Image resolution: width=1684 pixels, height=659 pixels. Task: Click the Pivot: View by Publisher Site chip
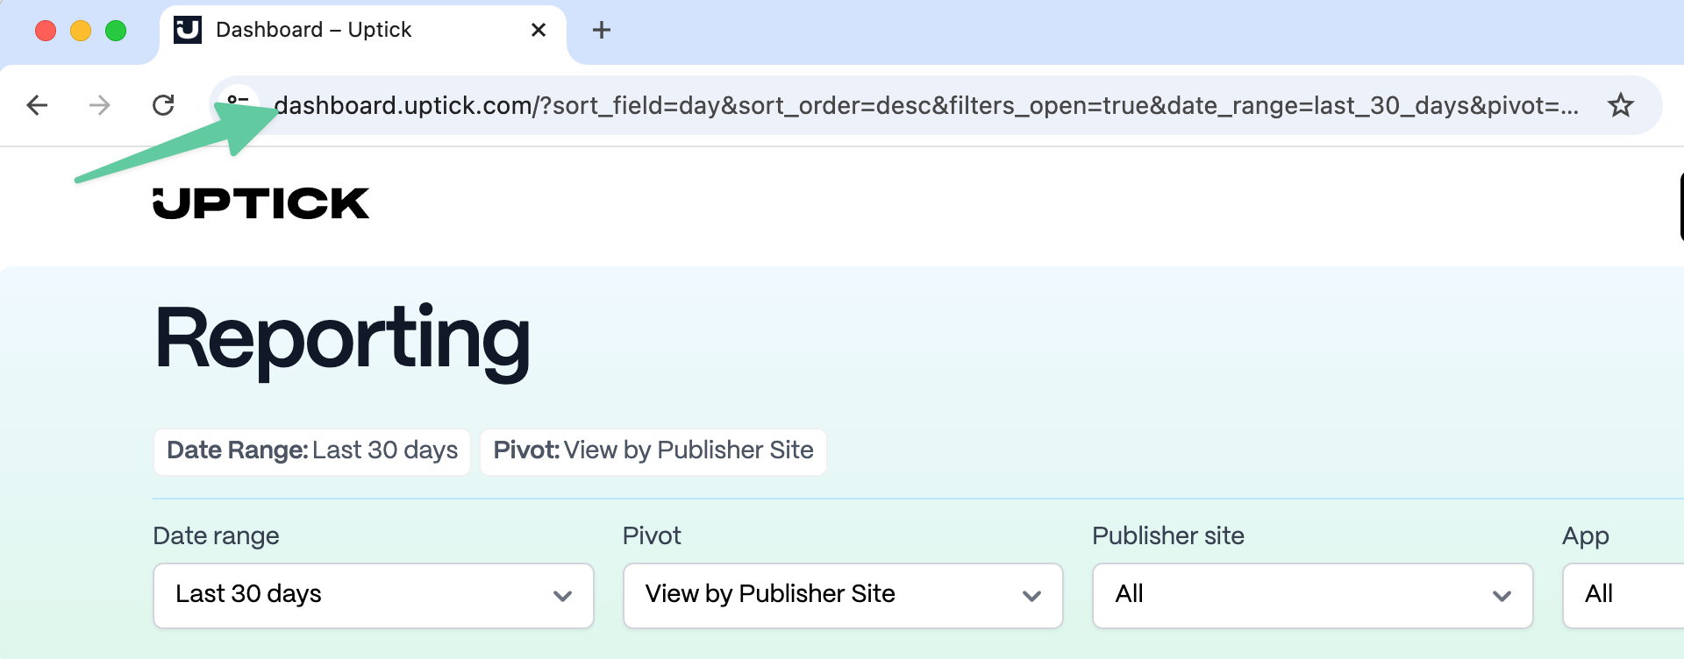653,450
